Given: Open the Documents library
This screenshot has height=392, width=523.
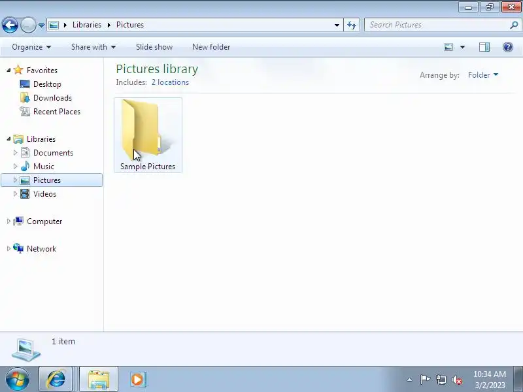Looking at the screenshot, I should click(53, 153).
